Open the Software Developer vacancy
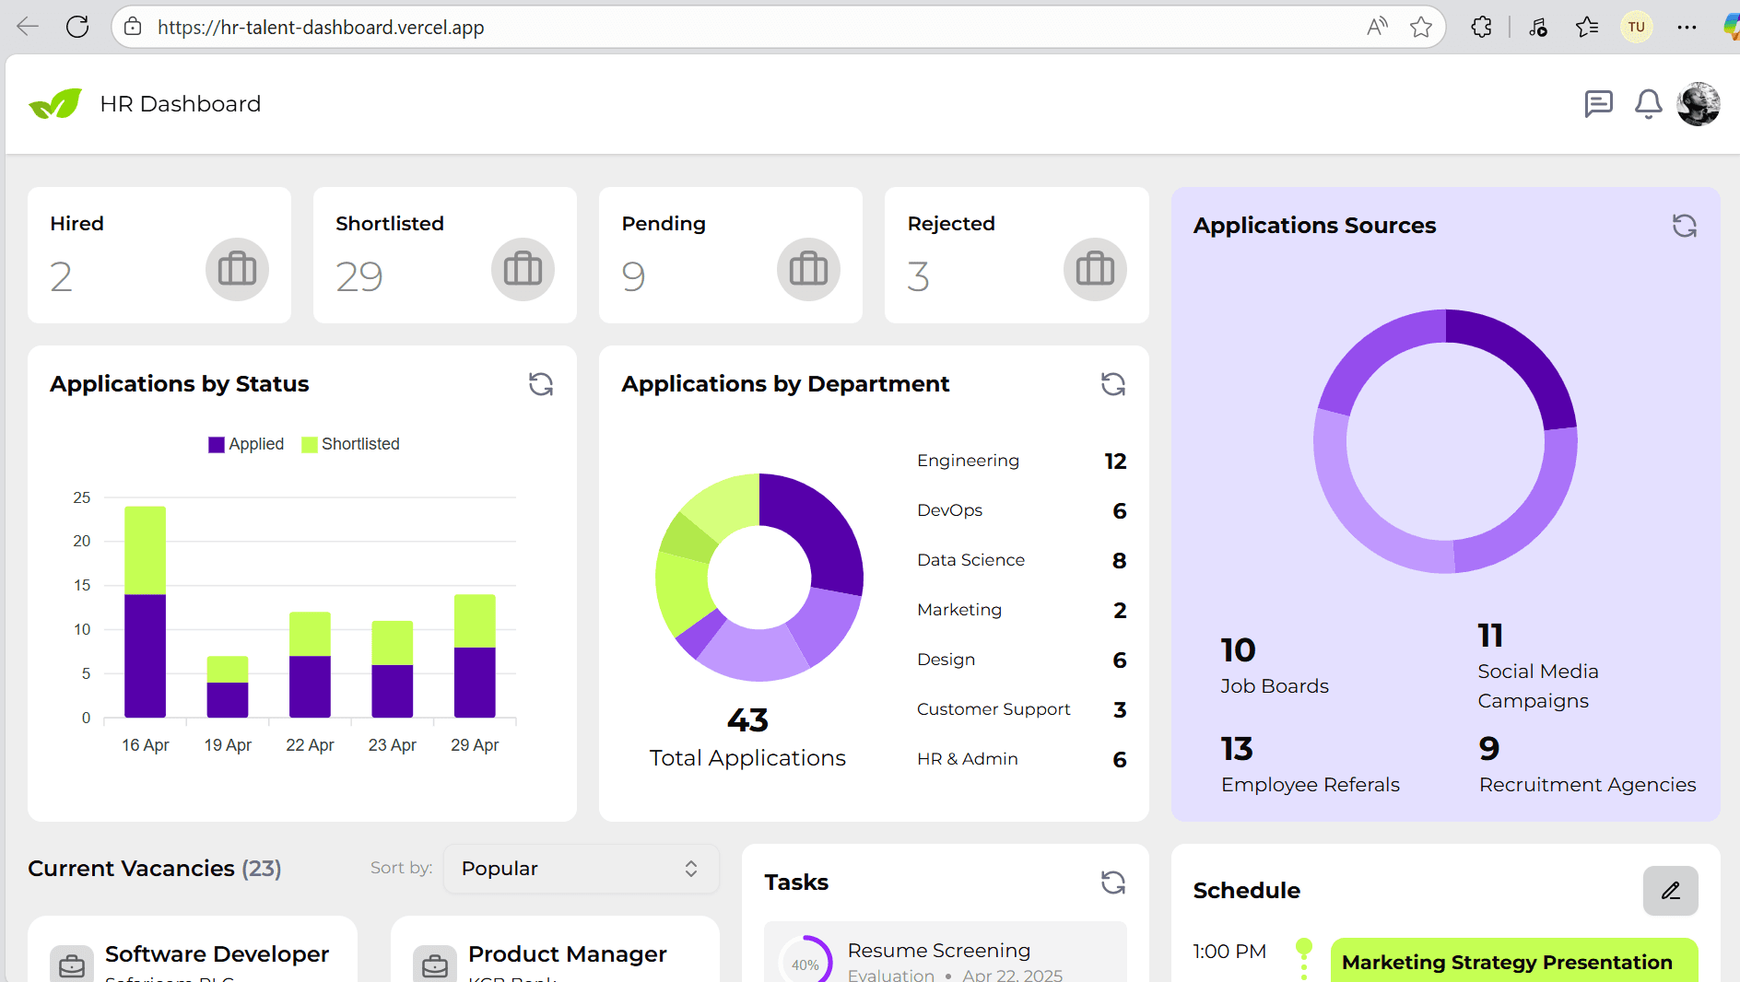Image resolution: width=1740 pixels, height=982 pixels. [x=217, y=954]
